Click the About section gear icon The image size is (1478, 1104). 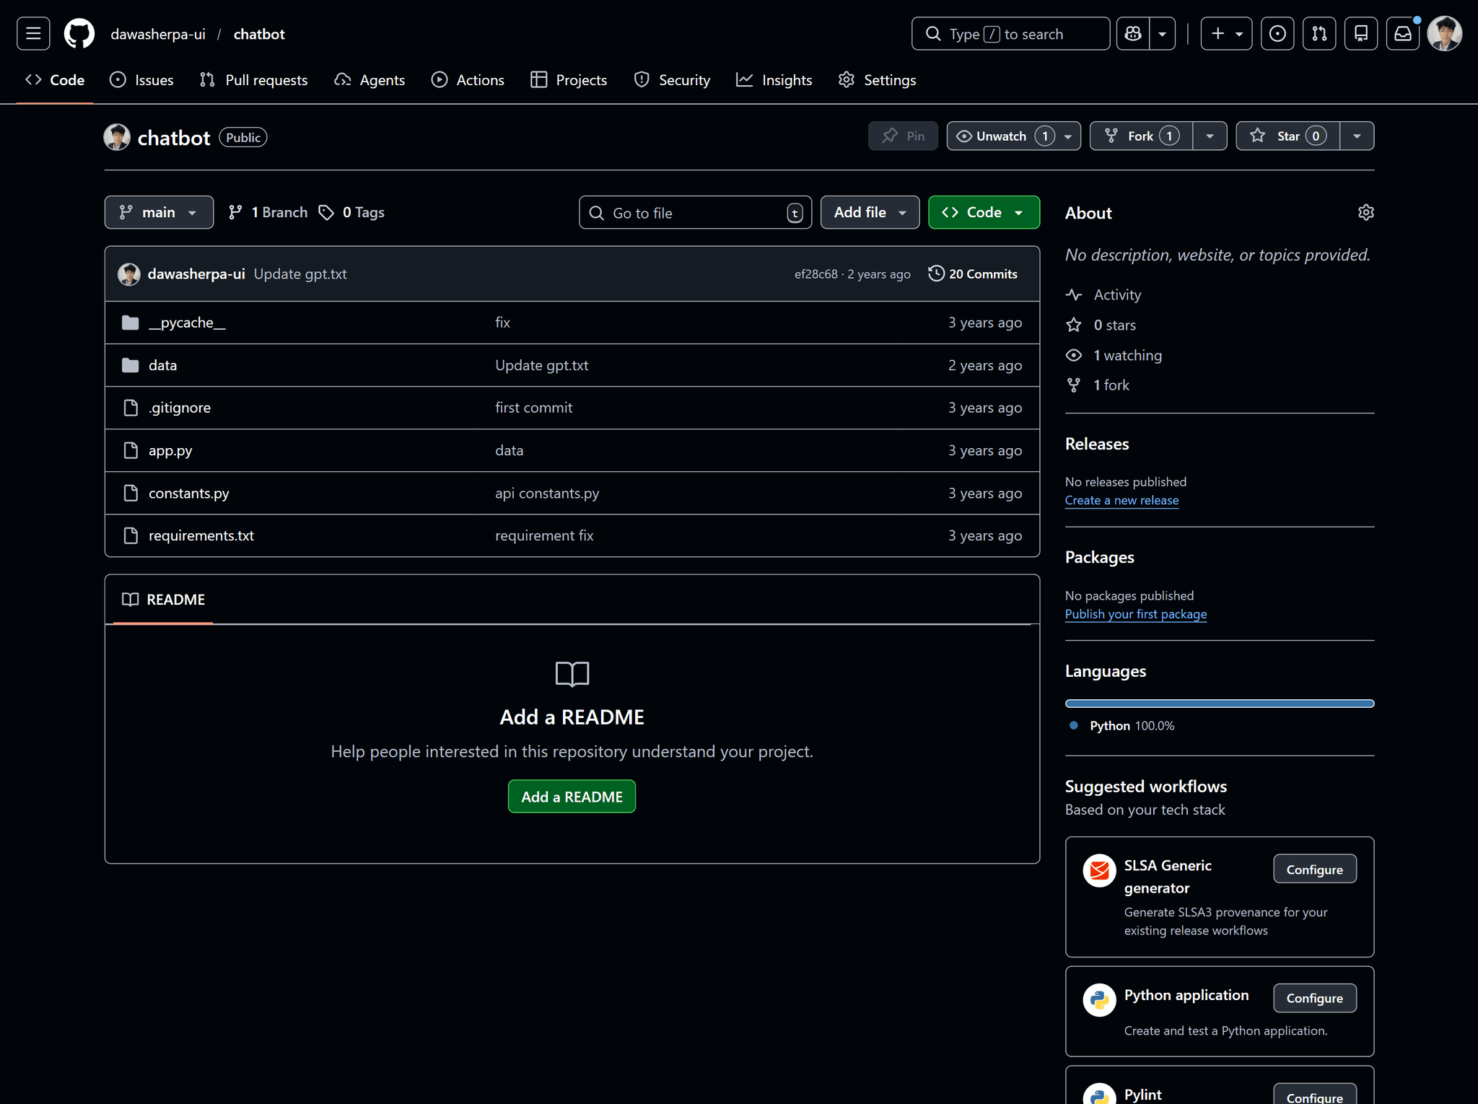click(1365, 213)
